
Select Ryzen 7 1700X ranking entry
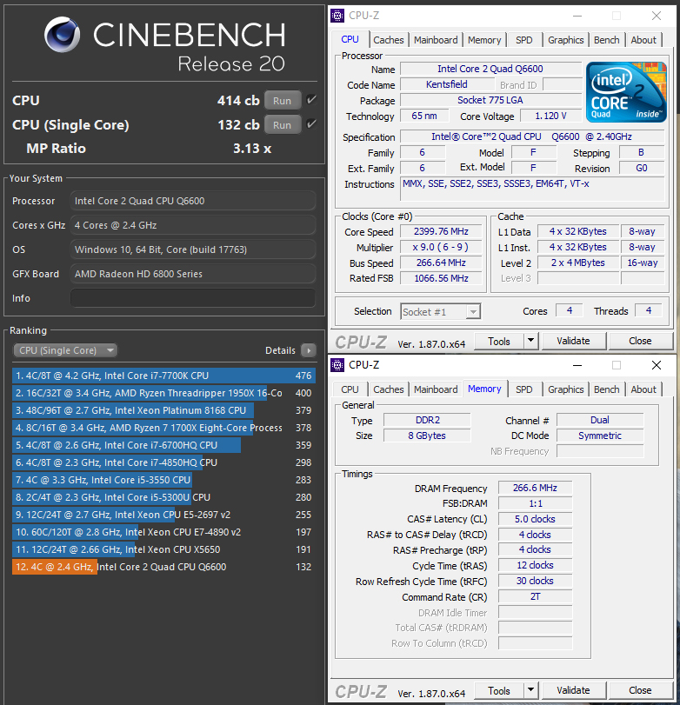pos(163,428)
